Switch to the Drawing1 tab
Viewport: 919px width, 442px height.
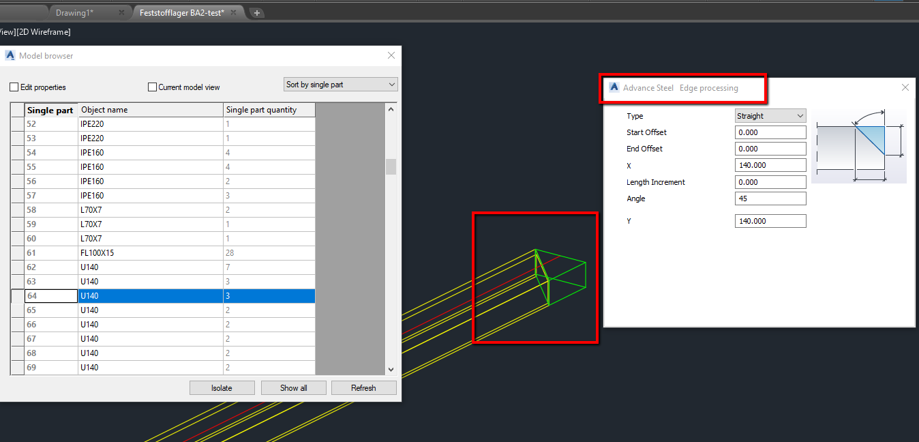pyautogui.click(x=75, y=12)
